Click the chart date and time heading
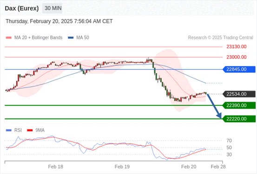This screenshot has width=257, height=174. [59, 21]
